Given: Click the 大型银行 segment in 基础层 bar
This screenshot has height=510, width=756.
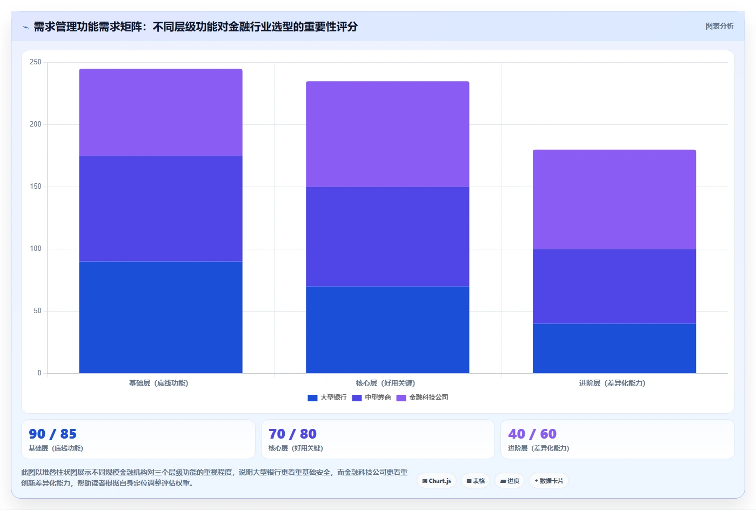Looking at the screenshot, I should [x=160, y=317].
